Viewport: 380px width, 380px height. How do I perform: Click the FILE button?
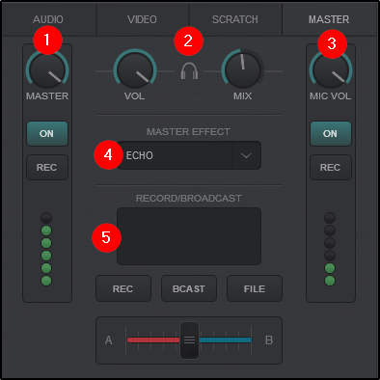click(255, 288)
